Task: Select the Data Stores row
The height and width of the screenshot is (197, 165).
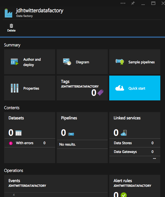Action: [x=135, y=143]
